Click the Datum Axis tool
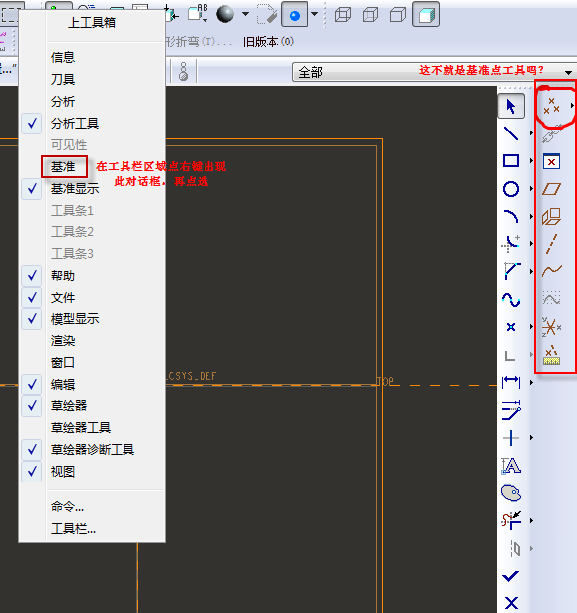577x613 pixels. coord(551,244)
